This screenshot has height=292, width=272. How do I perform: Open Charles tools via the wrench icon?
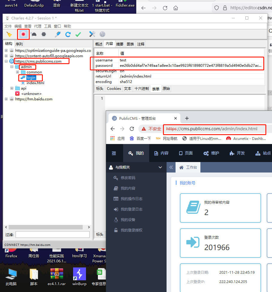(91, 34)
